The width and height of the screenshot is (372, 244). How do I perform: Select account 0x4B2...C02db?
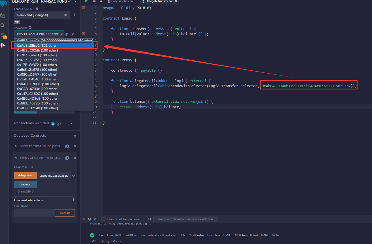54,50
